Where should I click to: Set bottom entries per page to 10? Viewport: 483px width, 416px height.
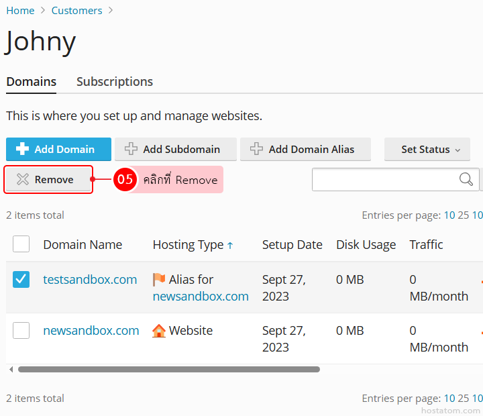coord(449,399)
